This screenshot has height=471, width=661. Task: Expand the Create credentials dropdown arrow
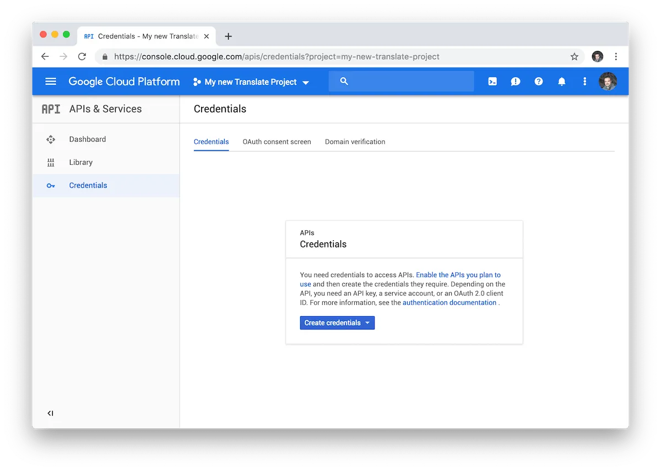tap(367, 323)
